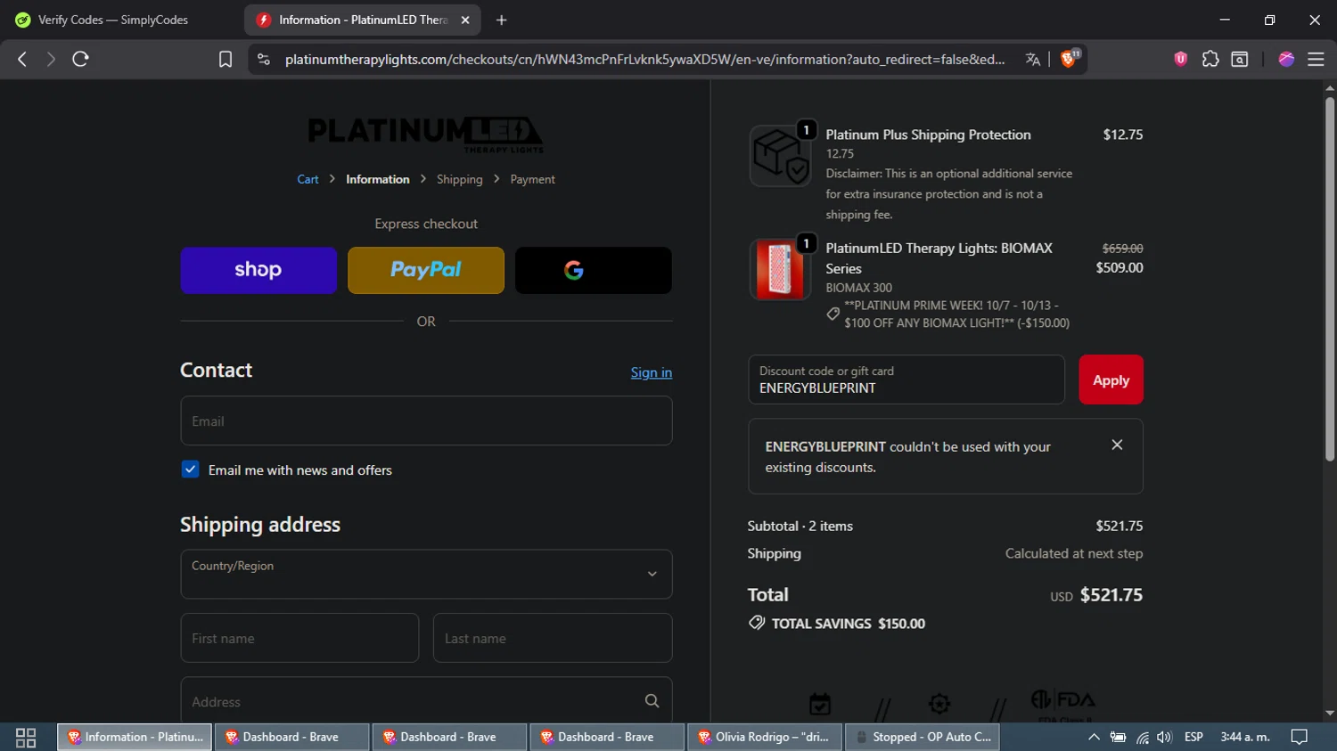The image size is (1337, 751).
Task: Click the discount tag icon under BIOMAX 300
Action: (x=833, y=314)
